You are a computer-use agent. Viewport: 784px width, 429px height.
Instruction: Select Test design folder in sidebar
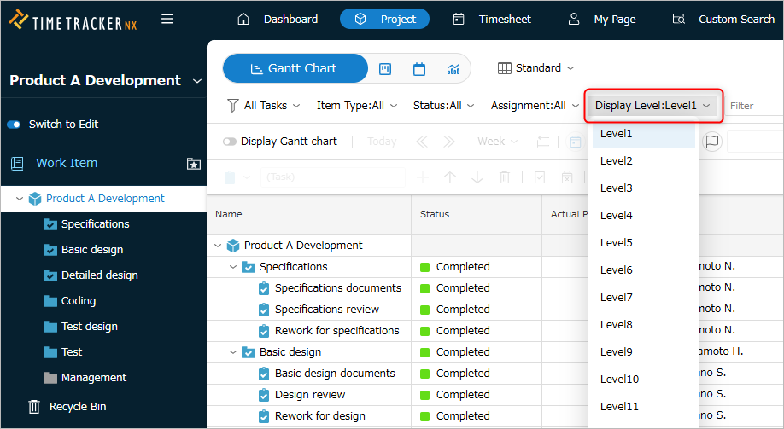click(x=89, y=326)
